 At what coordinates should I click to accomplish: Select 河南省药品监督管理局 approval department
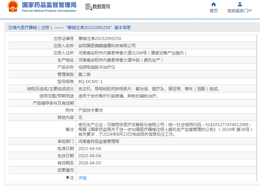pyautogui.click(x=99, y=141)
